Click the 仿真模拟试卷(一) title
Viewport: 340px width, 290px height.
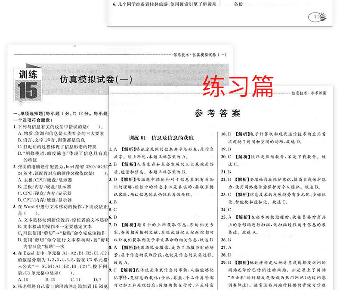[96, 79]
